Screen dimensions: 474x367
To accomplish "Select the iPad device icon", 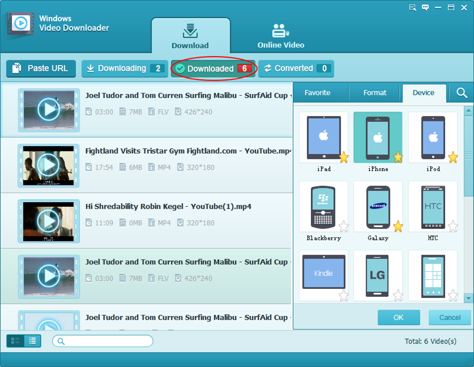I will point(323,138).
